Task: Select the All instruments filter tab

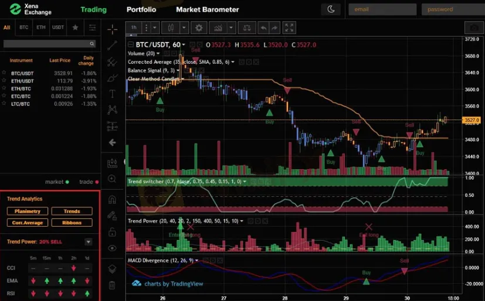Action: (7, 28)
